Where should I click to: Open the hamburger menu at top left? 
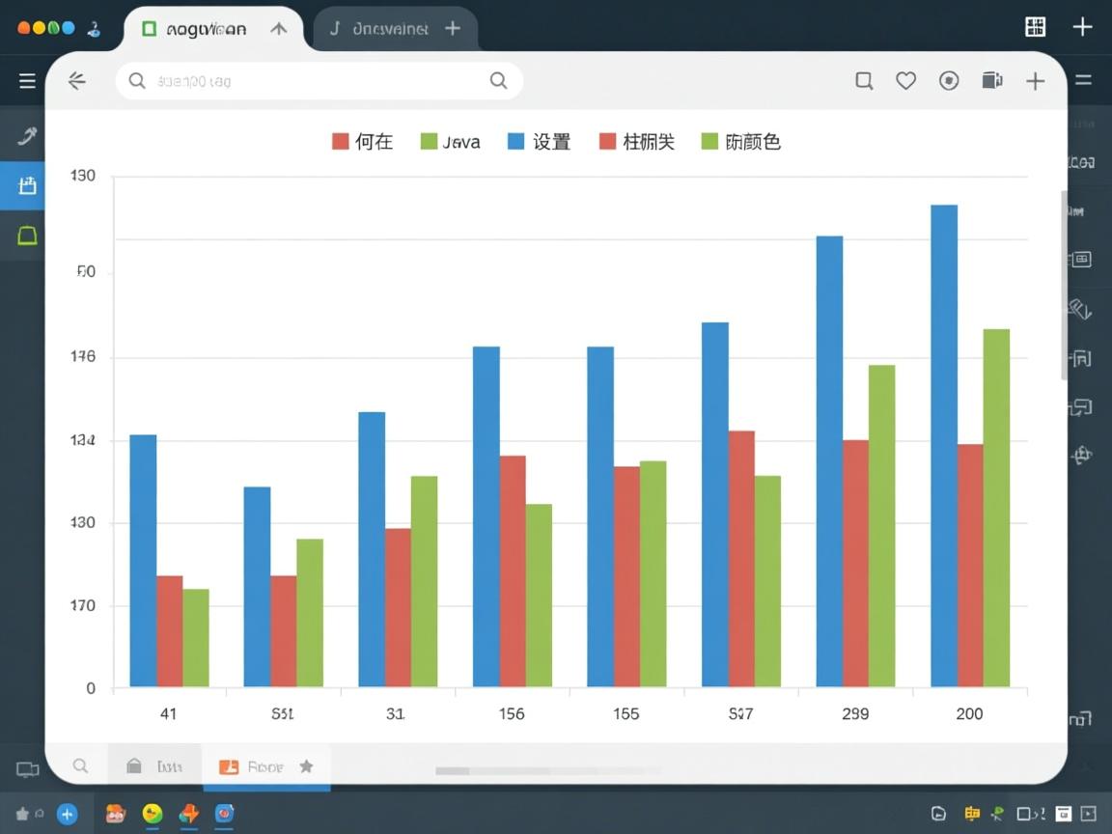[27, 81]
